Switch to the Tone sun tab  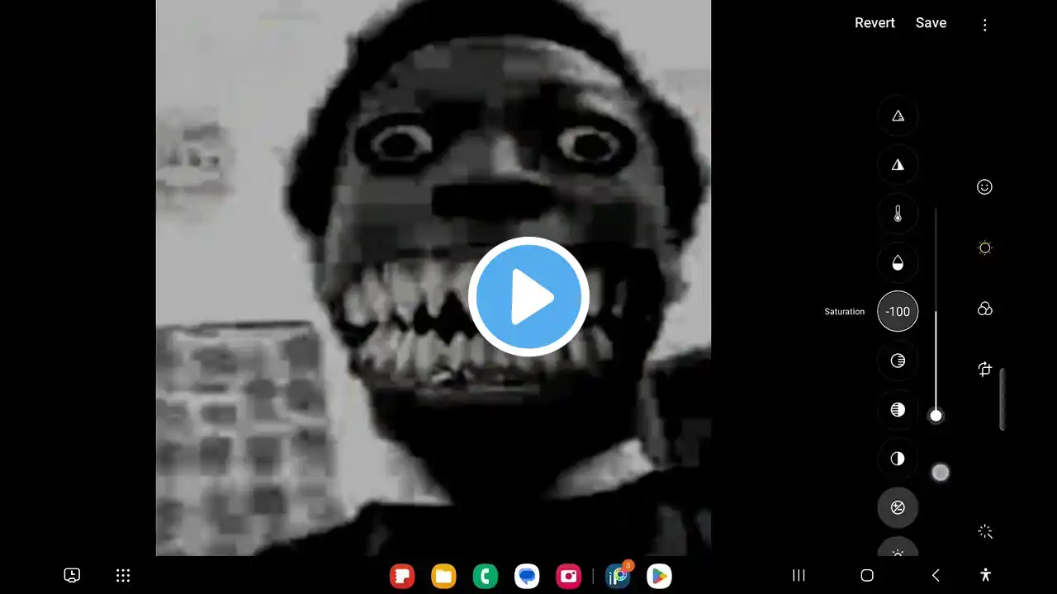984,247
